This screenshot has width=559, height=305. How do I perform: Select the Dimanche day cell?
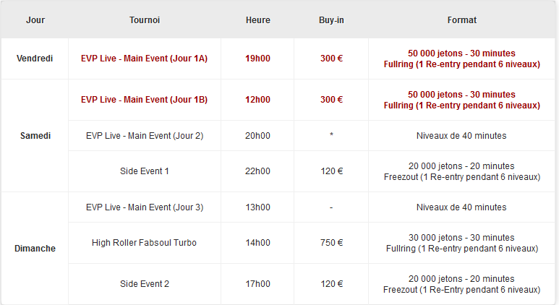coord(35,249)
